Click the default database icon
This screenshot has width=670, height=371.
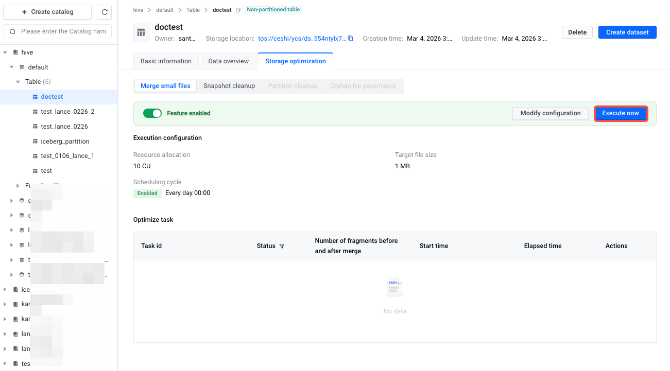(x=22, y=67)
